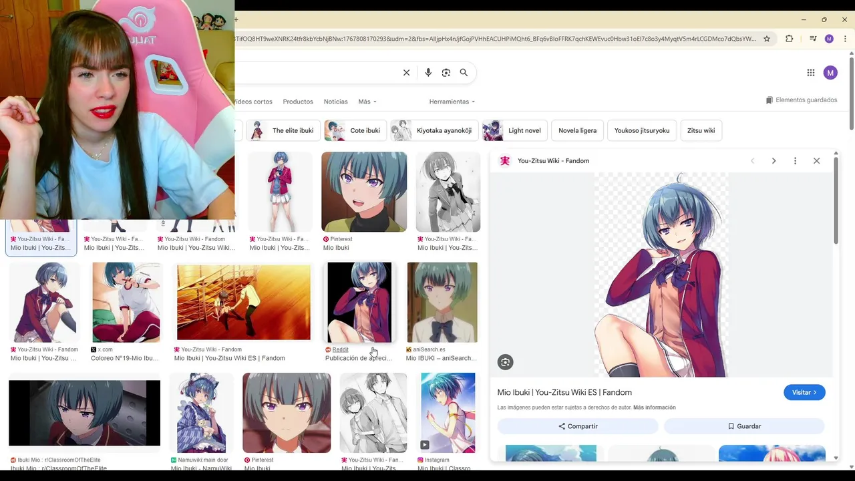Clear the search box with the X icon
The image size is (855, 481).
(406, 73)
